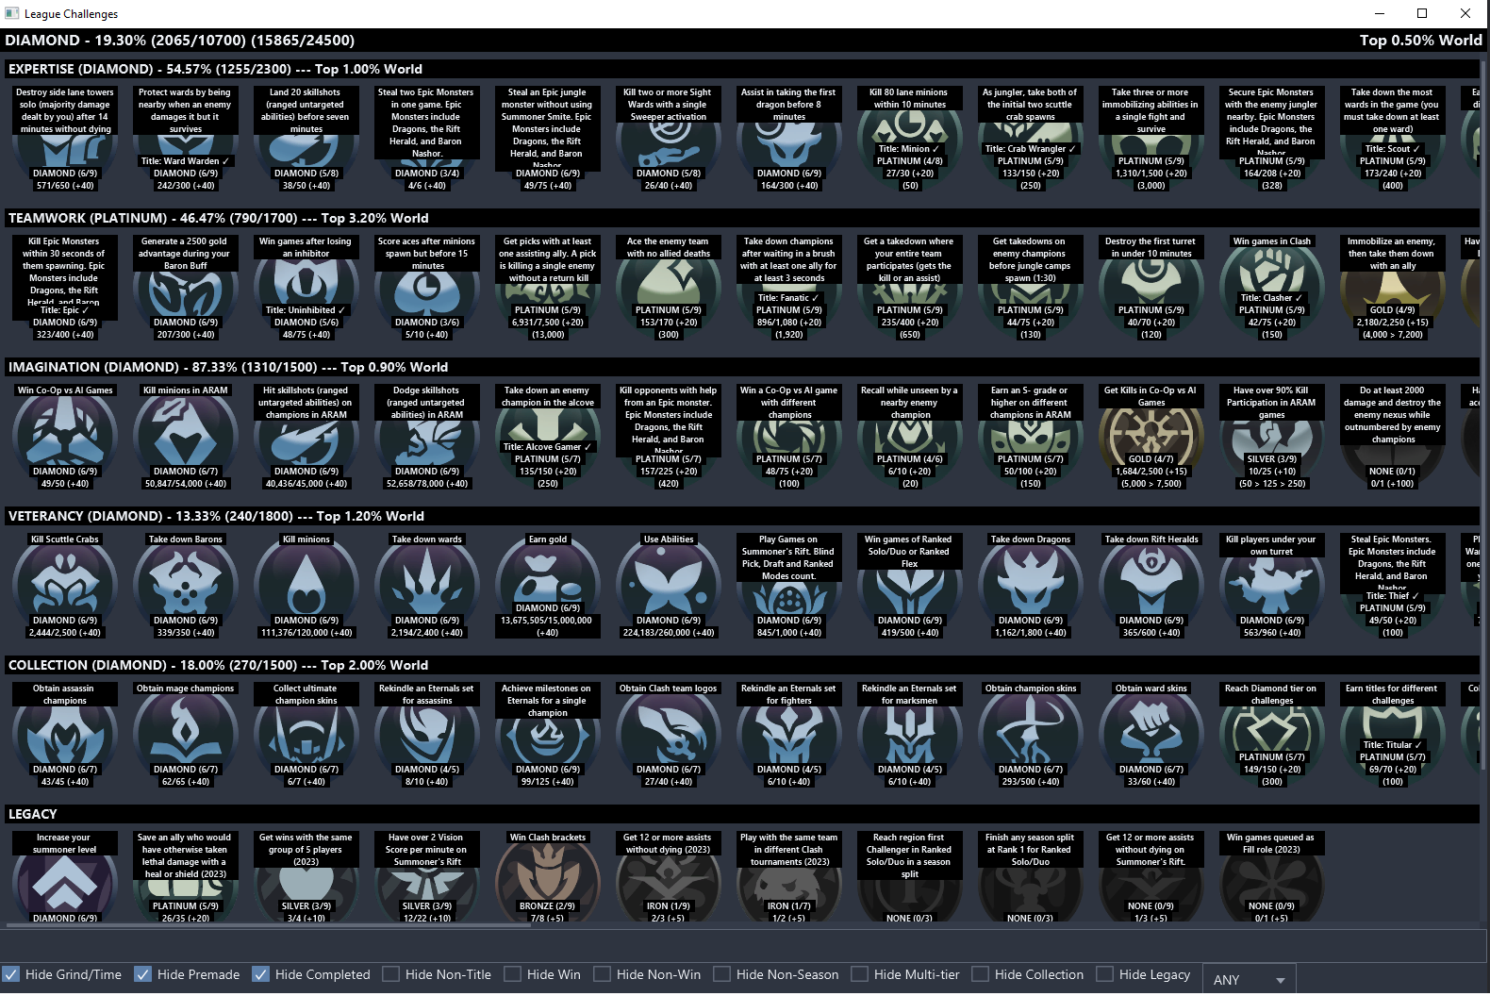Viewport: 1490px width, 996px height.
Task: Click the Collect ultimate champion skins icon
Action: pyautogui.click(x=306, y=735)
